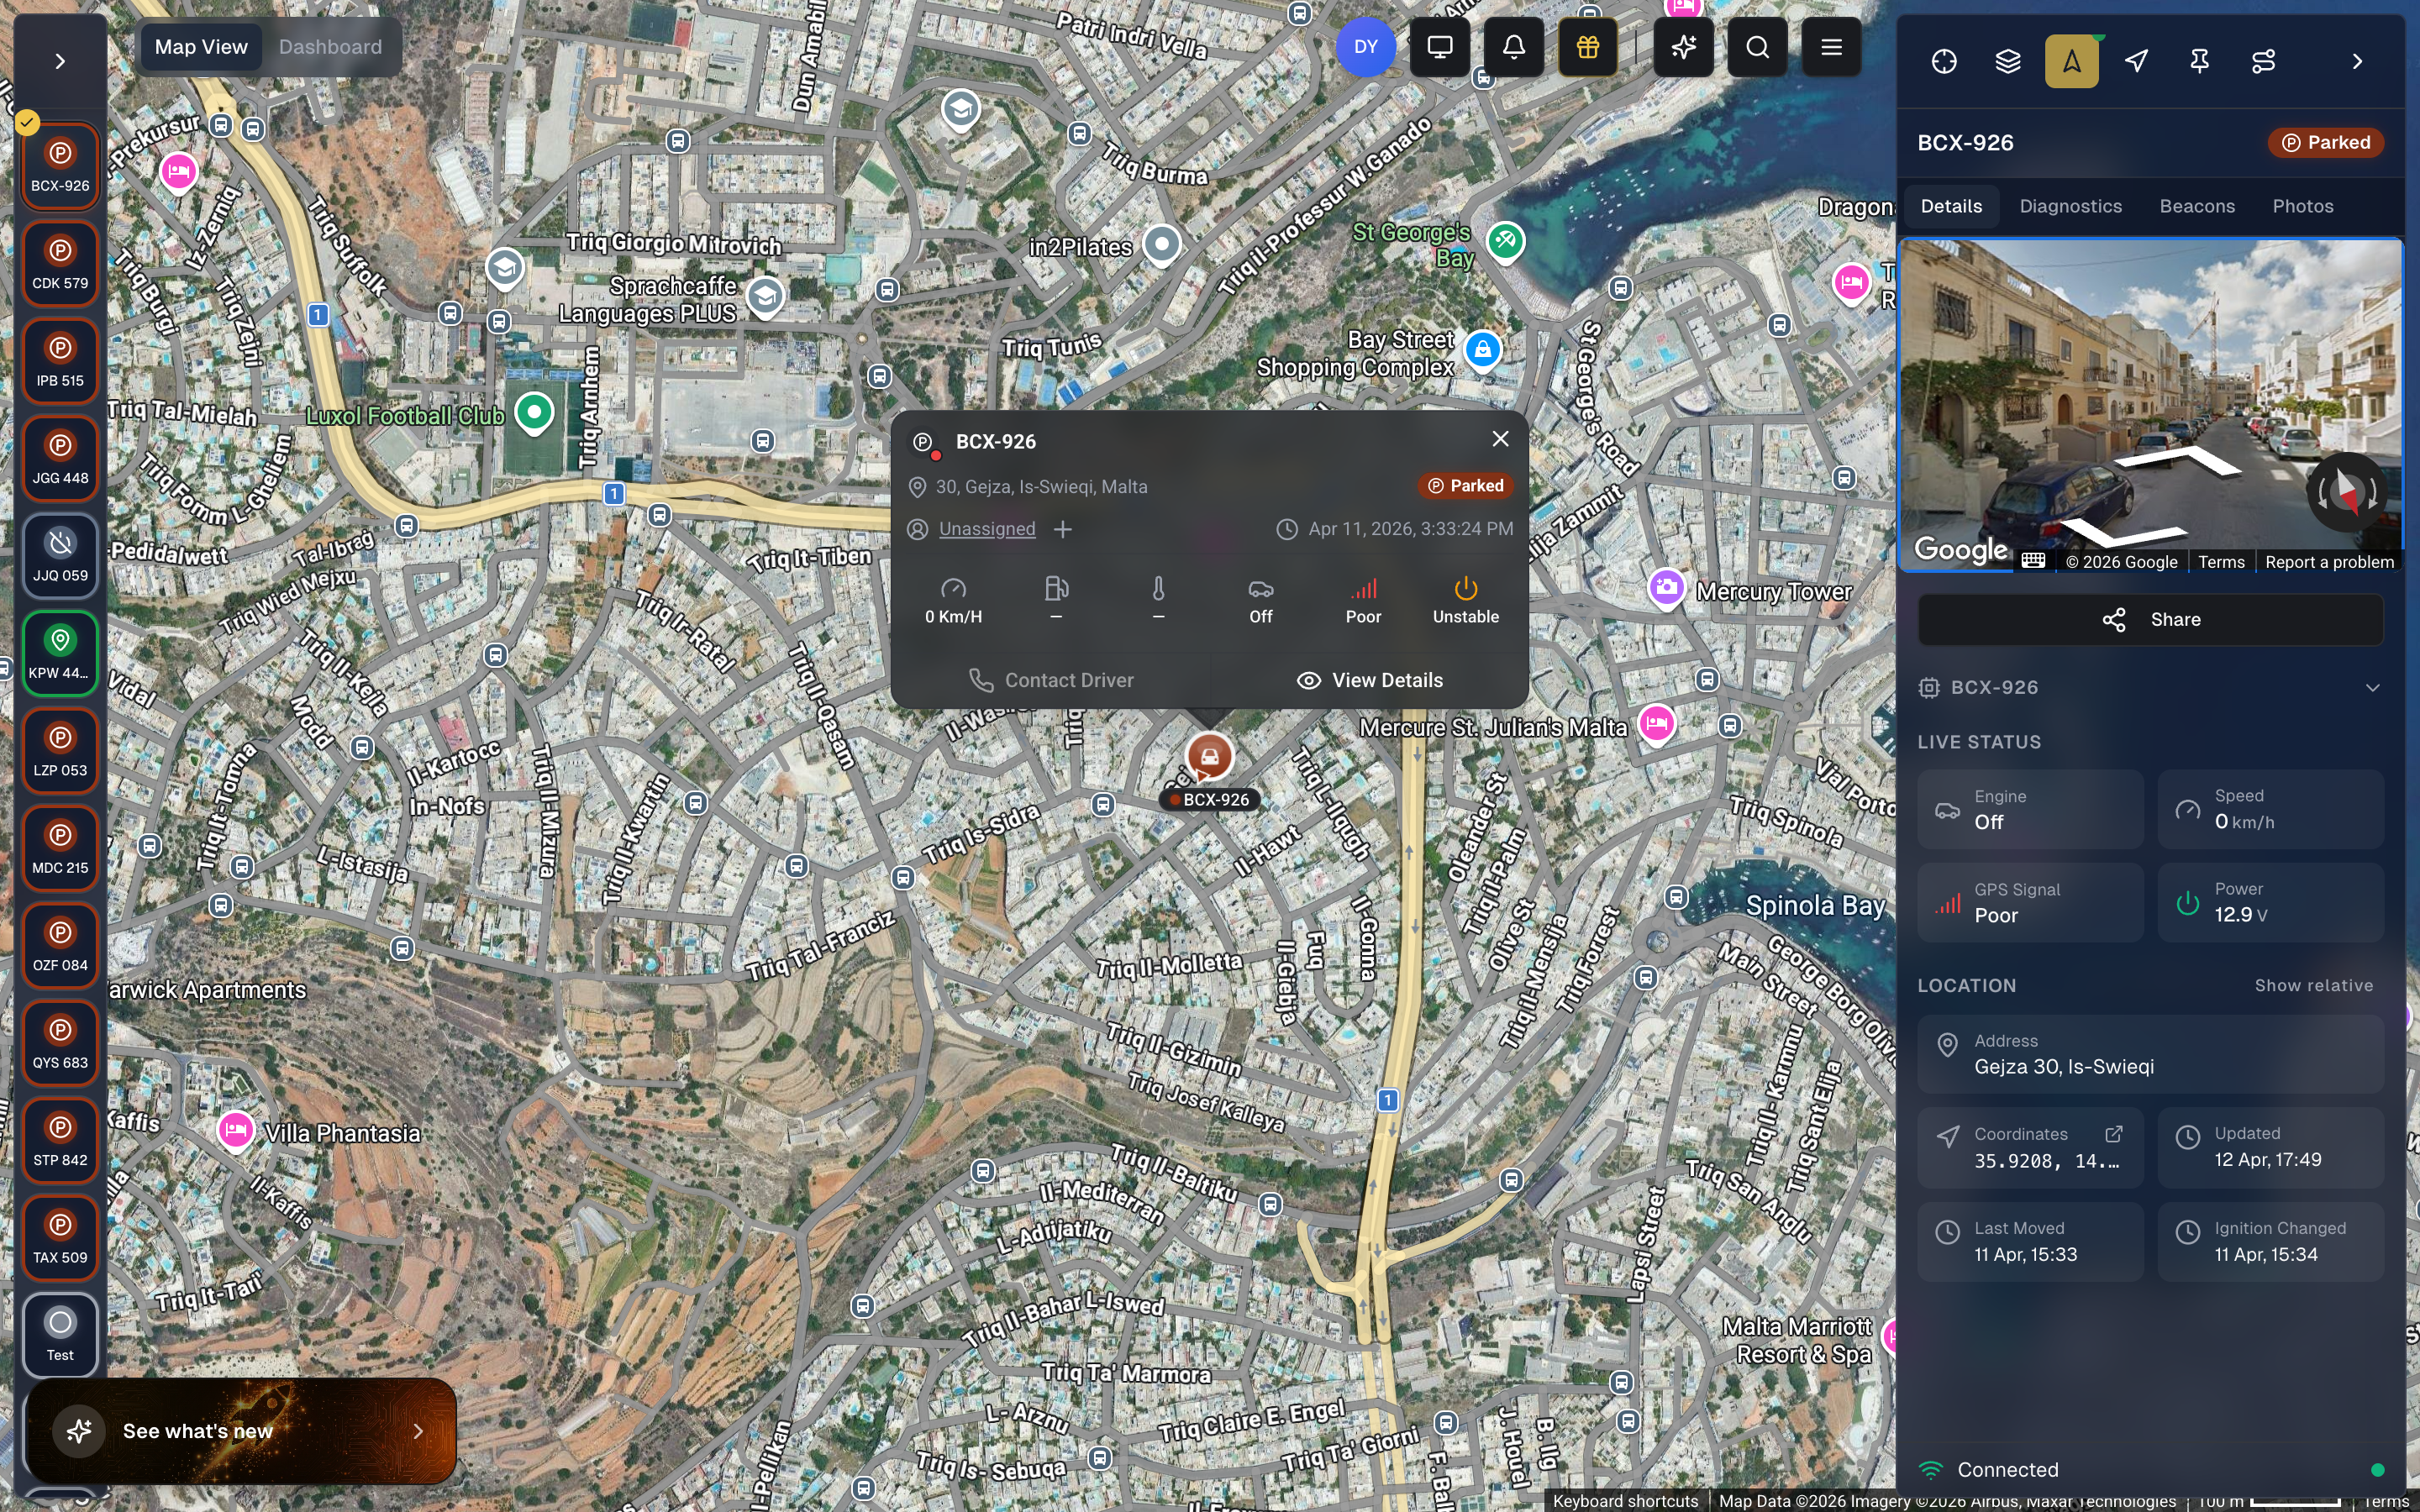Switch to Map View tab
This screenshot has width=2420, height=1512.
pyautogui.click(x=201, y=47)
